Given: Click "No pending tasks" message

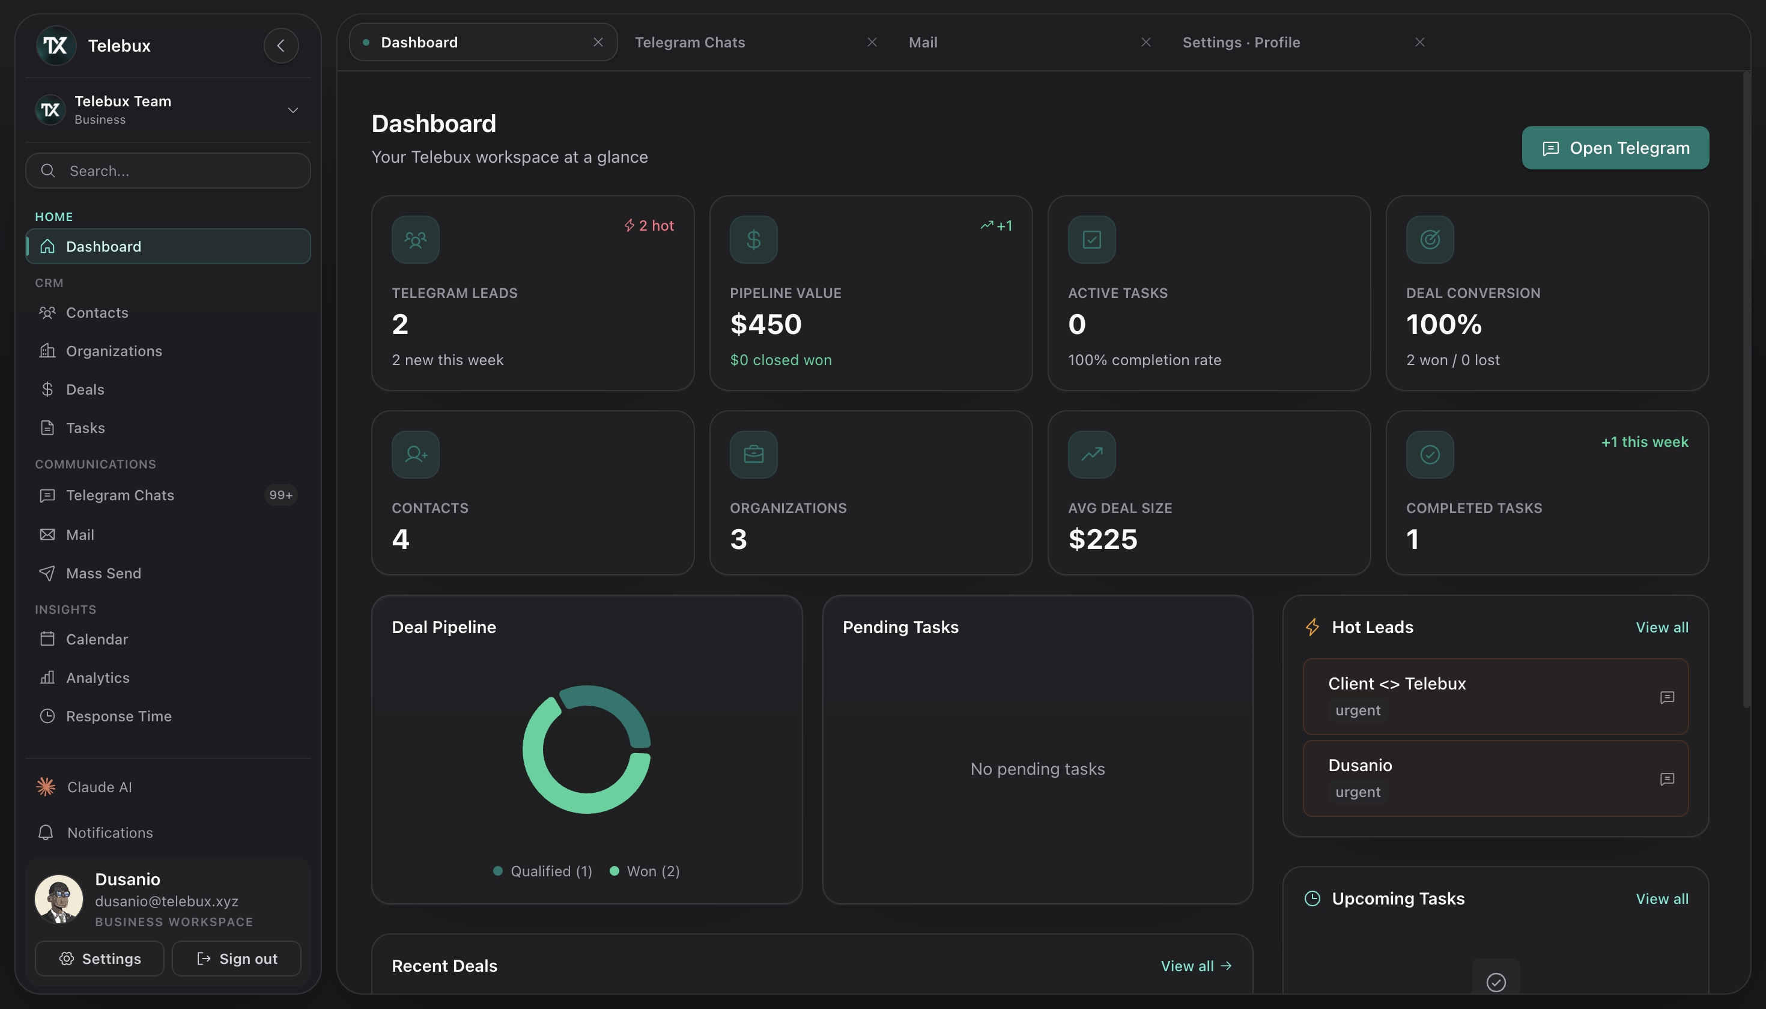Looking at the screenshot, I should (x=1037, y=769).
